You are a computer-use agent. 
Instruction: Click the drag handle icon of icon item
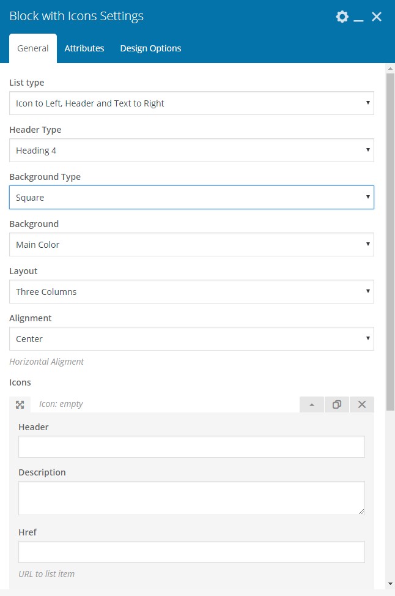tap(20, 404)
